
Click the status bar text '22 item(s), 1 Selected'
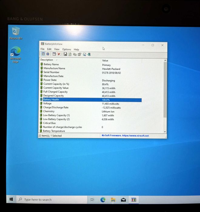pos(50,135)
